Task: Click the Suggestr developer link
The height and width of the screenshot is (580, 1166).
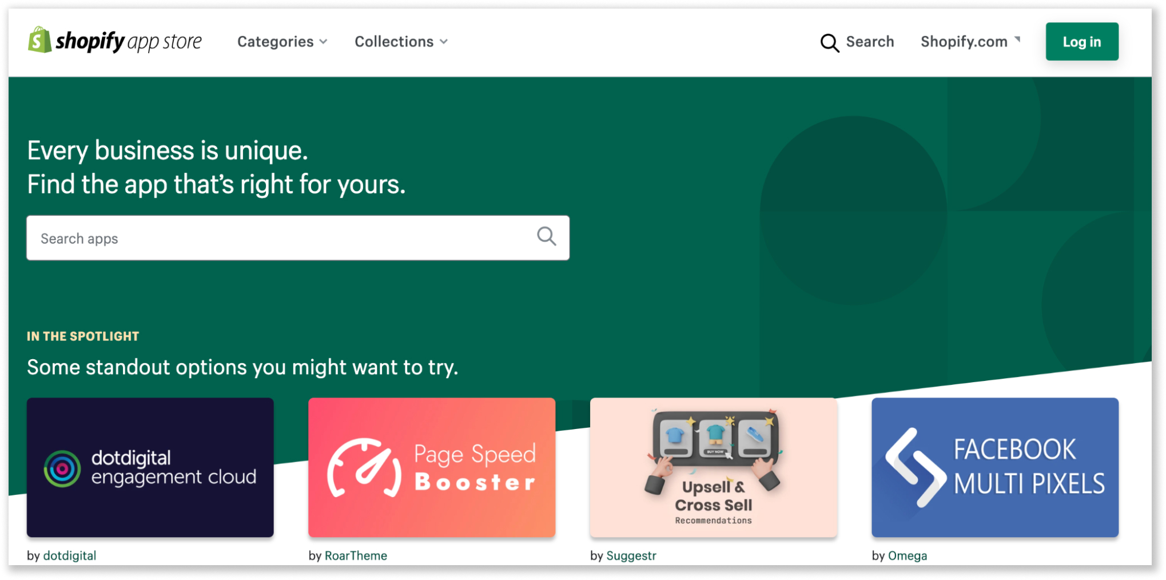Action: coord(631,555)
